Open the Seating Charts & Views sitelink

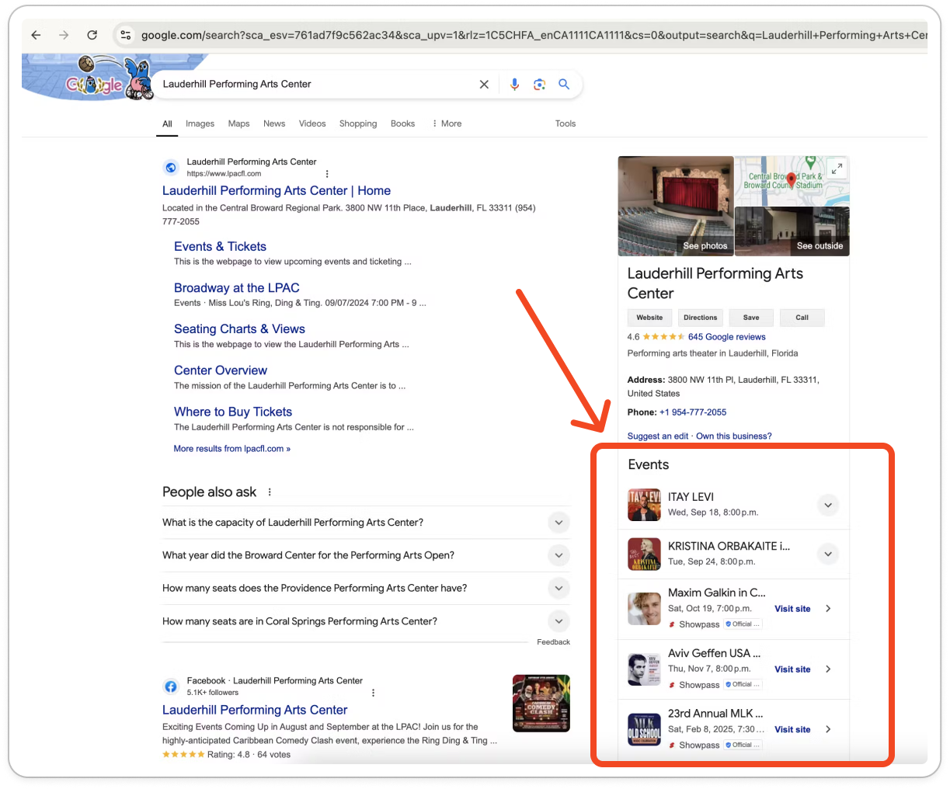(239, 329)
